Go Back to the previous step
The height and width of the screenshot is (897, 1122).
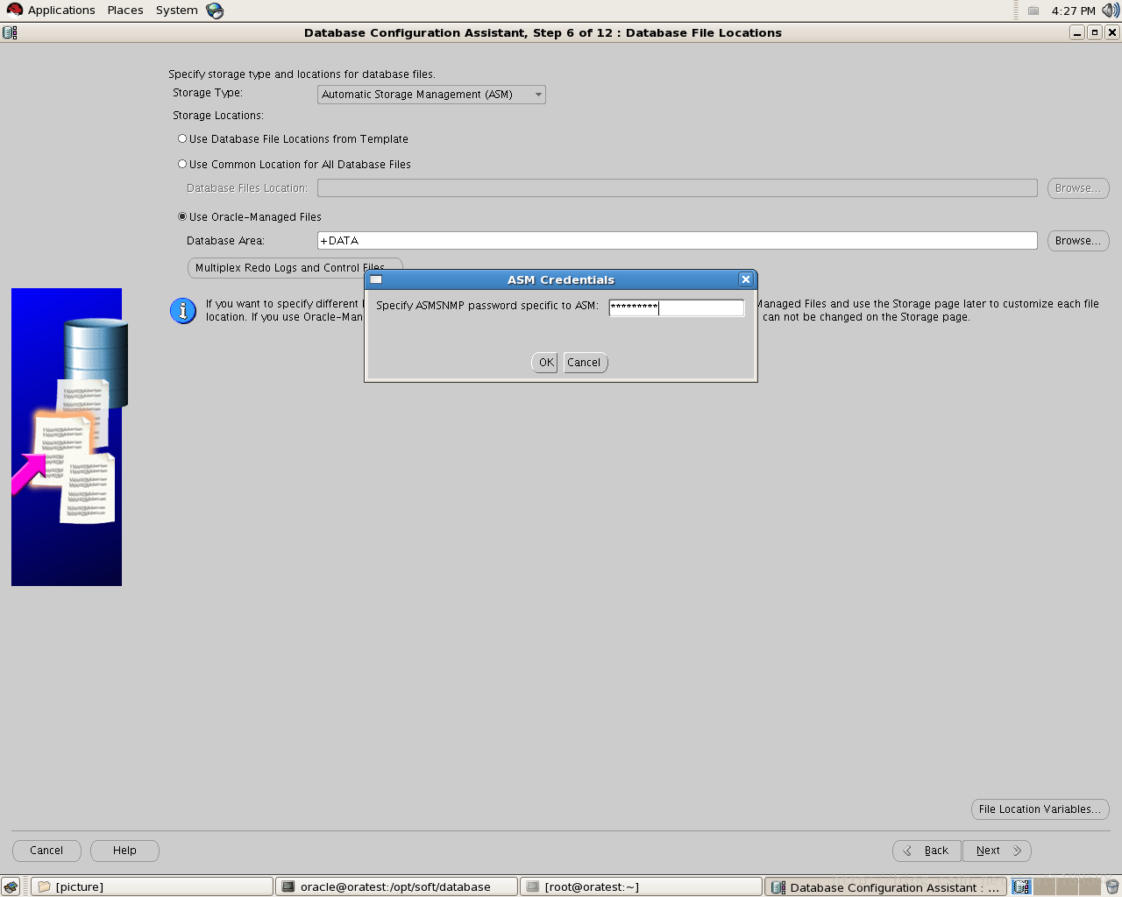pos(927,851)
